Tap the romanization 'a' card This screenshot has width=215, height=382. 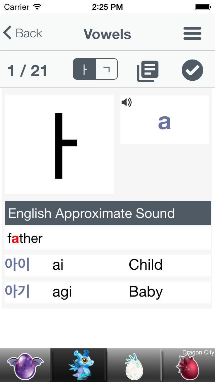(x=165, y=120)
